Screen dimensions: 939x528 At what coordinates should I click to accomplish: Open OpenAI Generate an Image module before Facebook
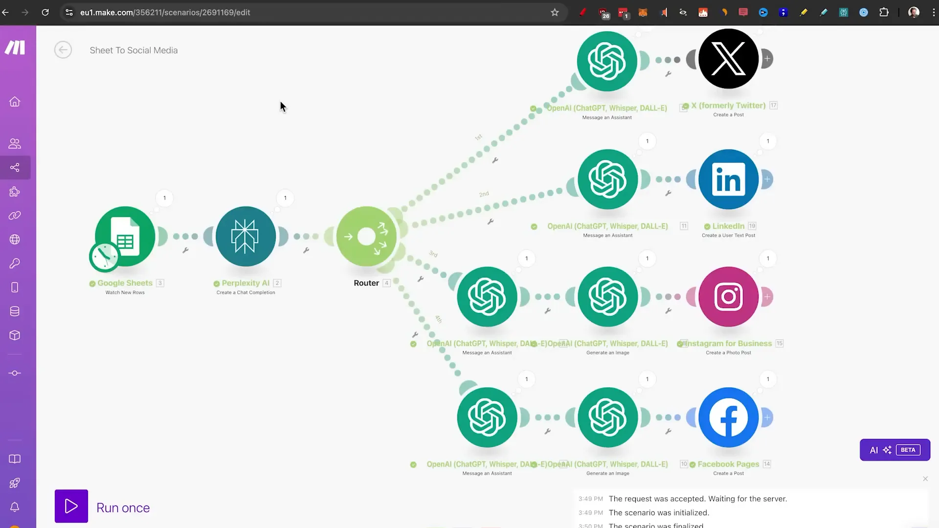click(x=607, y=418)
